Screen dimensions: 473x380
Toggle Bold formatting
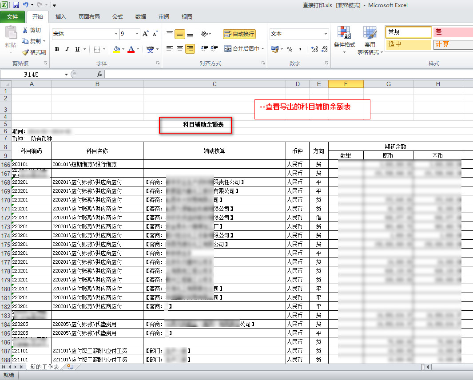point(57,49)
